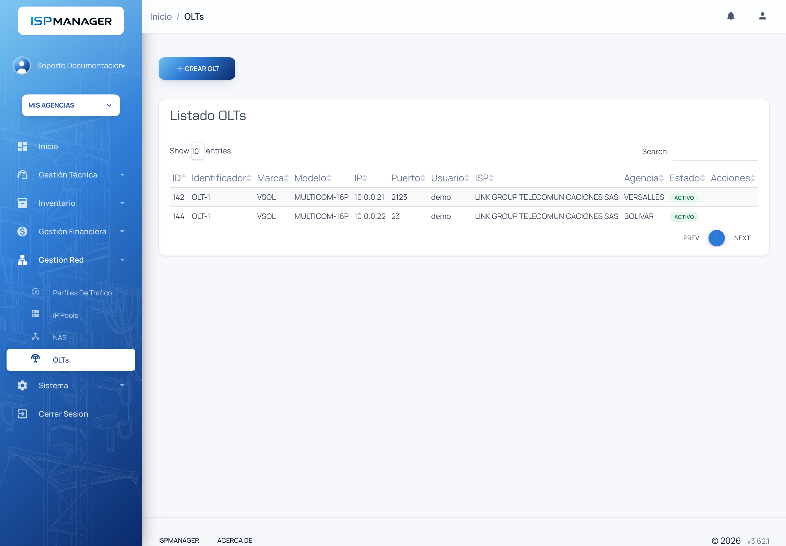Screen dimensions: 786x546
Task: Open Perfiles De Tráfico menu item
Action: pos(82,293)
